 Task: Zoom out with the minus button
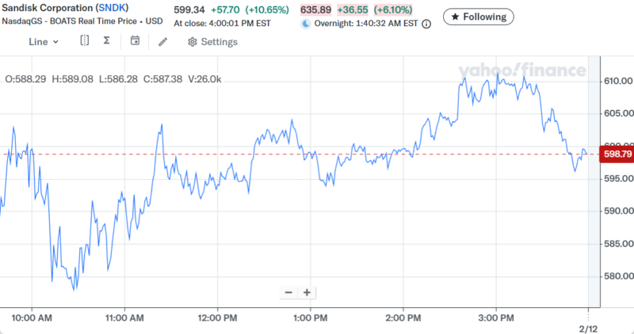click(288, 292)
